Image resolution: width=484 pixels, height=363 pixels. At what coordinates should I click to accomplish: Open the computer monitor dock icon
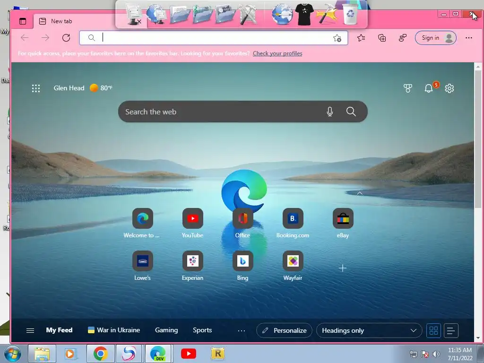coord(134,14)
